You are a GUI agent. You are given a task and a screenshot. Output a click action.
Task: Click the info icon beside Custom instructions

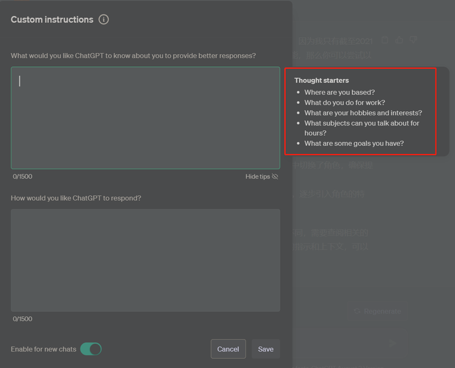104,20
